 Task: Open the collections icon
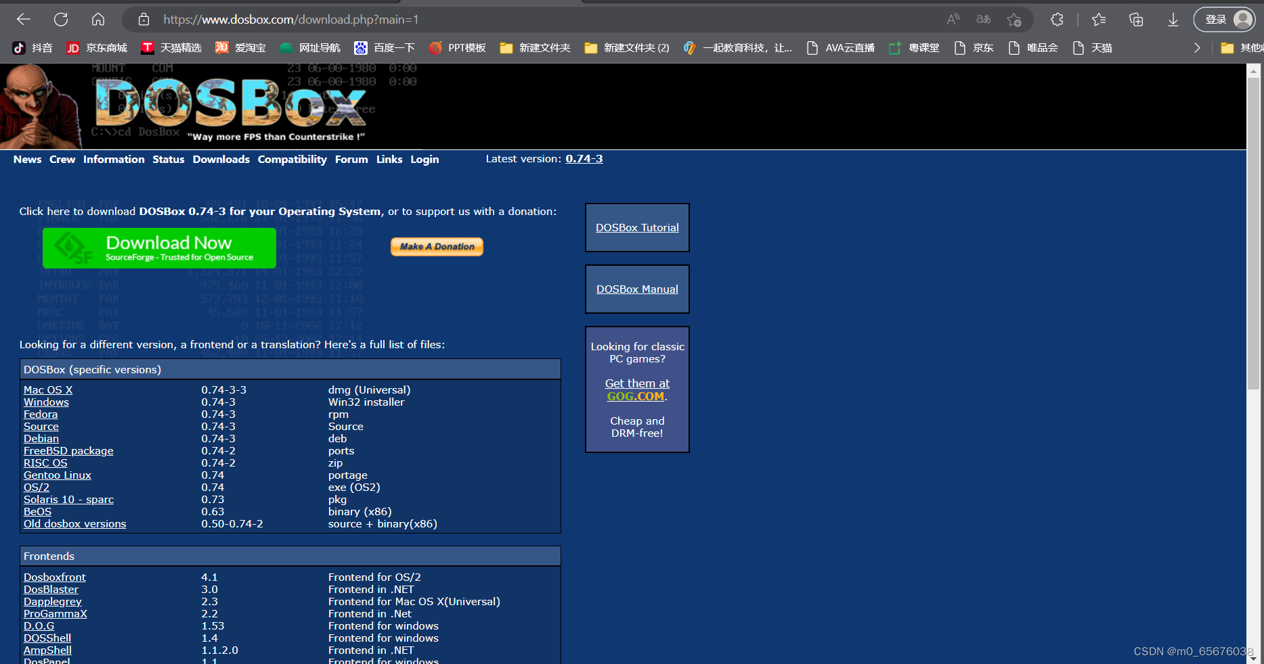coord(1136,20)
